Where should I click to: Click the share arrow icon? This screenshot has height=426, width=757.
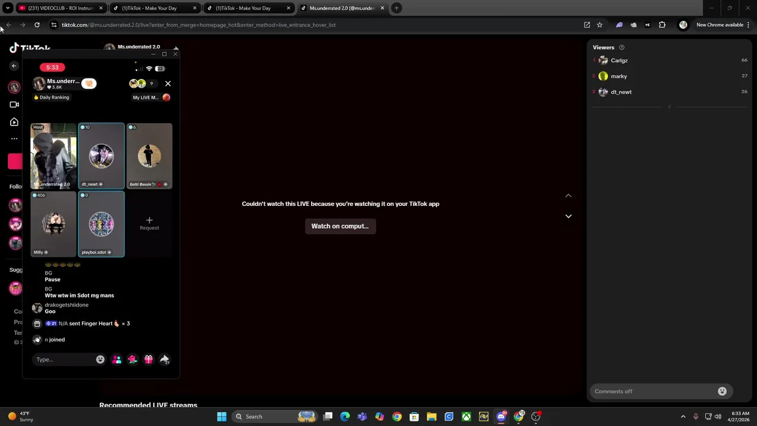165,359
